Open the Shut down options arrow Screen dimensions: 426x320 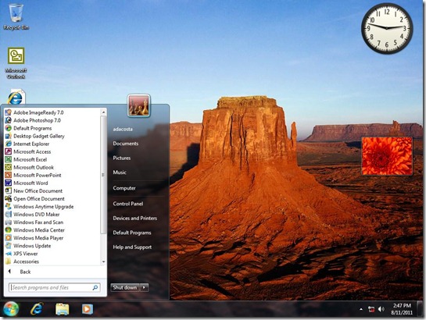coord(145,287)
